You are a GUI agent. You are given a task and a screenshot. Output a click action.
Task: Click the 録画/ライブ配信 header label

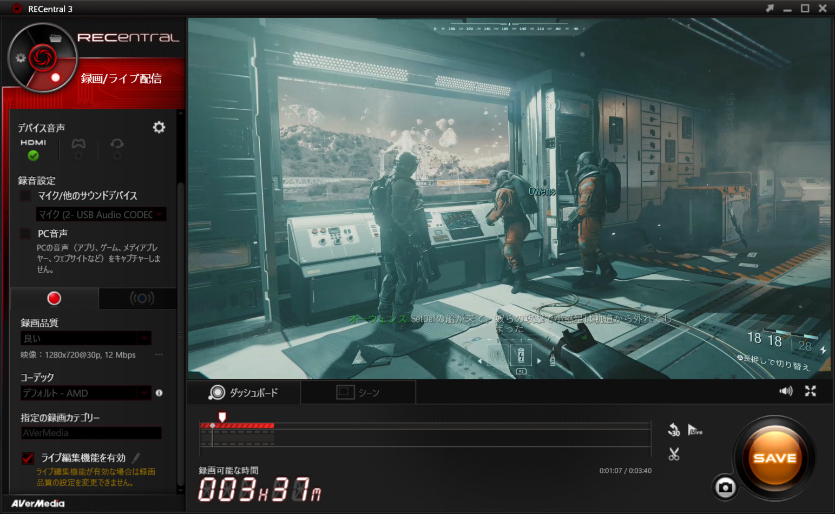tap(121, 78)
